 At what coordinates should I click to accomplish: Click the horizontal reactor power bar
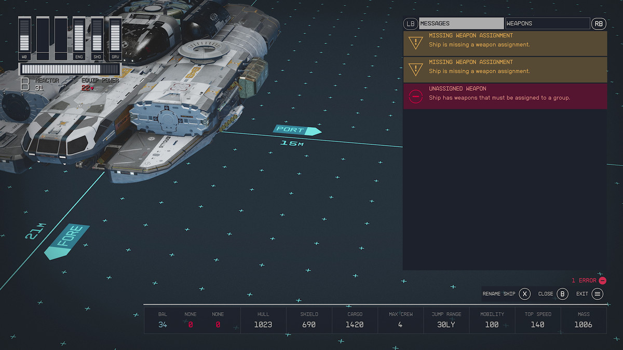70,69
